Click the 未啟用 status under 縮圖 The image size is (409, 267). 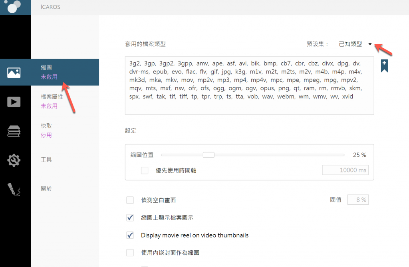tap(49, 77)
